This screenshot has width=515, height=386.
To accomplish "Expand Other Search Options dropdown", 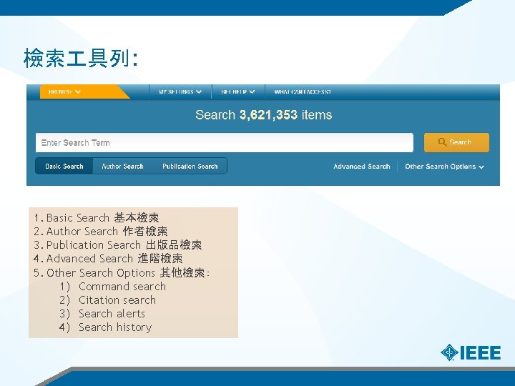I will (444, 167).
